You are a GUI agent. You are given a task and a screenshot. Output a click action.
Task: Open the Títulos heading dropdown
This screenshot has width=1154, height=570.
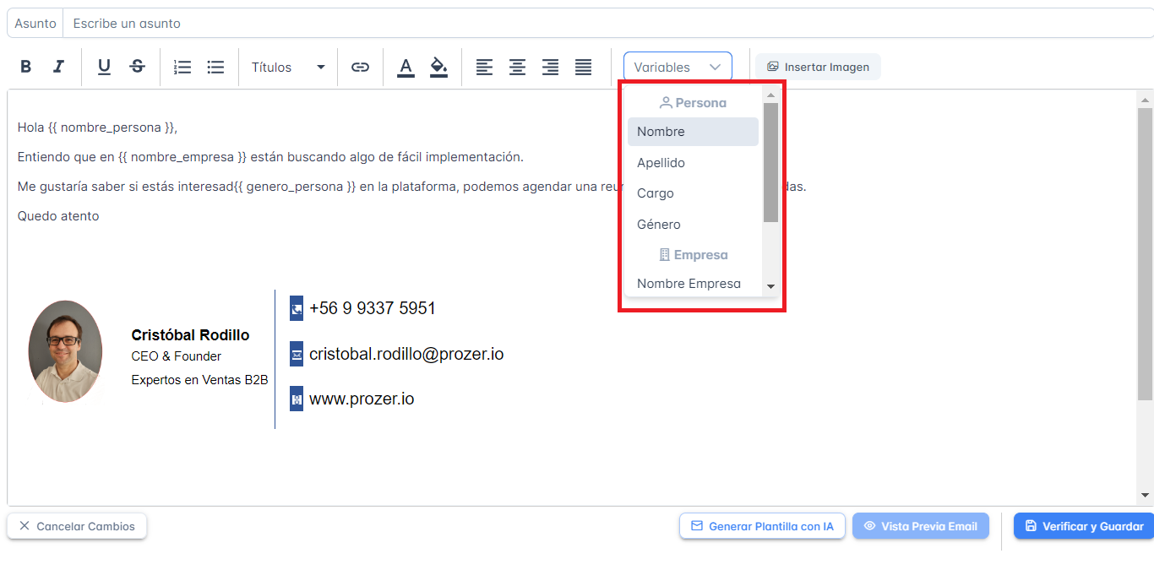tap(287, 67)
